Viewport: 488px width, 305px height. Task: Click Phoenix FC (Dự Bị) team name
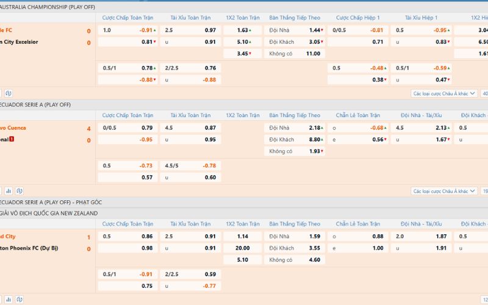(x=30, y=248)
